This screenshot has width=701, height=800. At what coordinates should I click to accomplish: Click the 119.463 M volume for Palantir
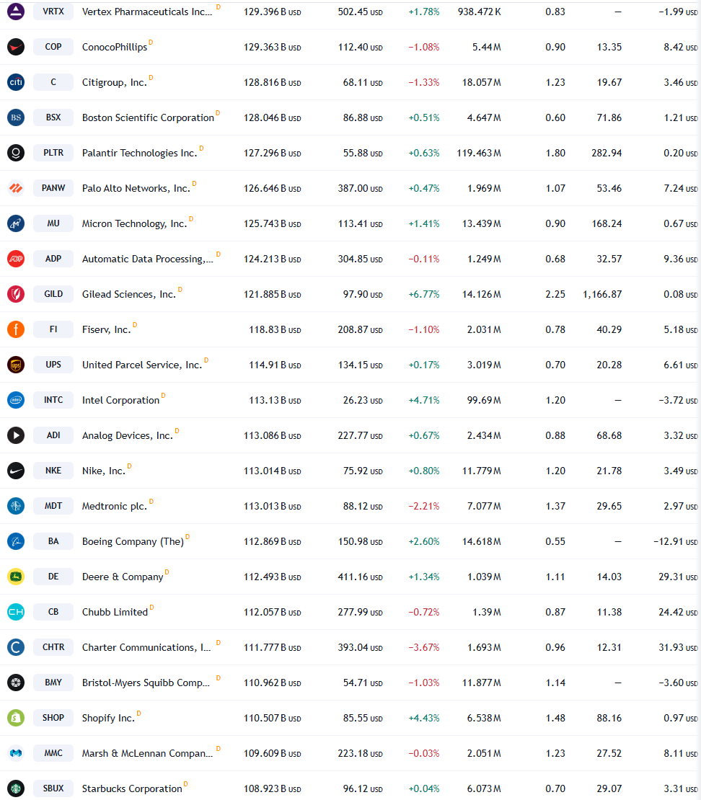(479, 153)
